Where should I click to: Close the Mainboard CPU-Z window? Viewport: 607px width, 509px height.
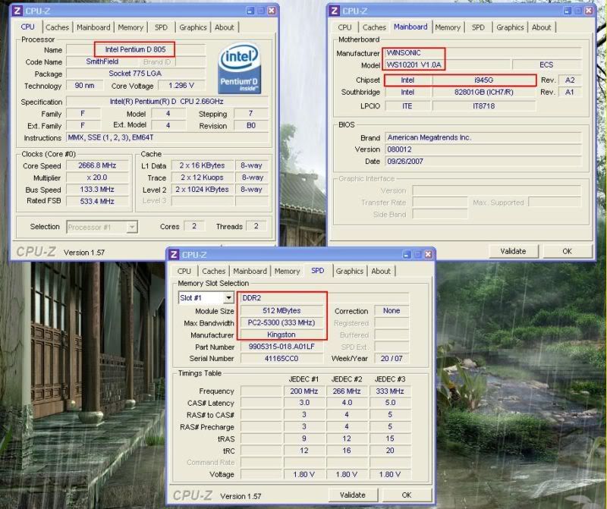[x=589, y=11]
